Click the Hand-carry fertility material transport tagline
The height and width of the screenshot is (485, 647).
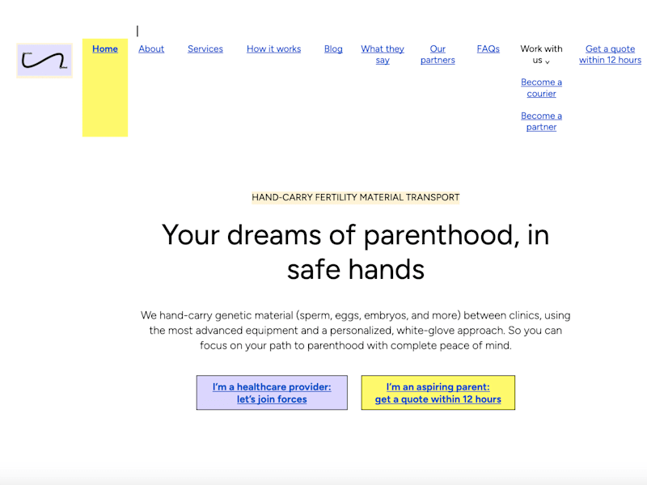pos(355,197)
